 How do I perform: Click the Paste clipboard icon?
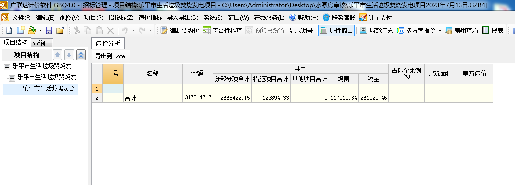tap(99, 31)
